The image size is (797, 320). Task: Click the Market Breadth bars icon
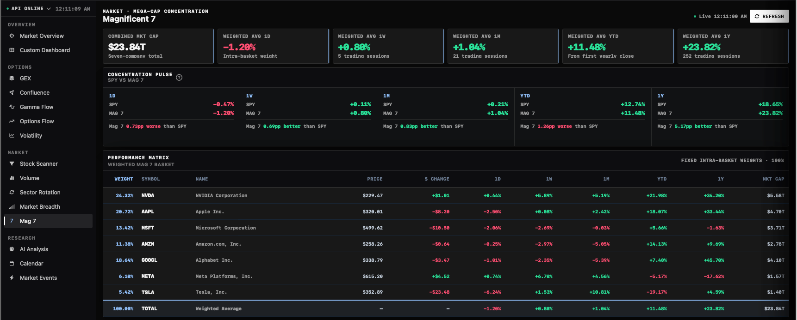12,207
